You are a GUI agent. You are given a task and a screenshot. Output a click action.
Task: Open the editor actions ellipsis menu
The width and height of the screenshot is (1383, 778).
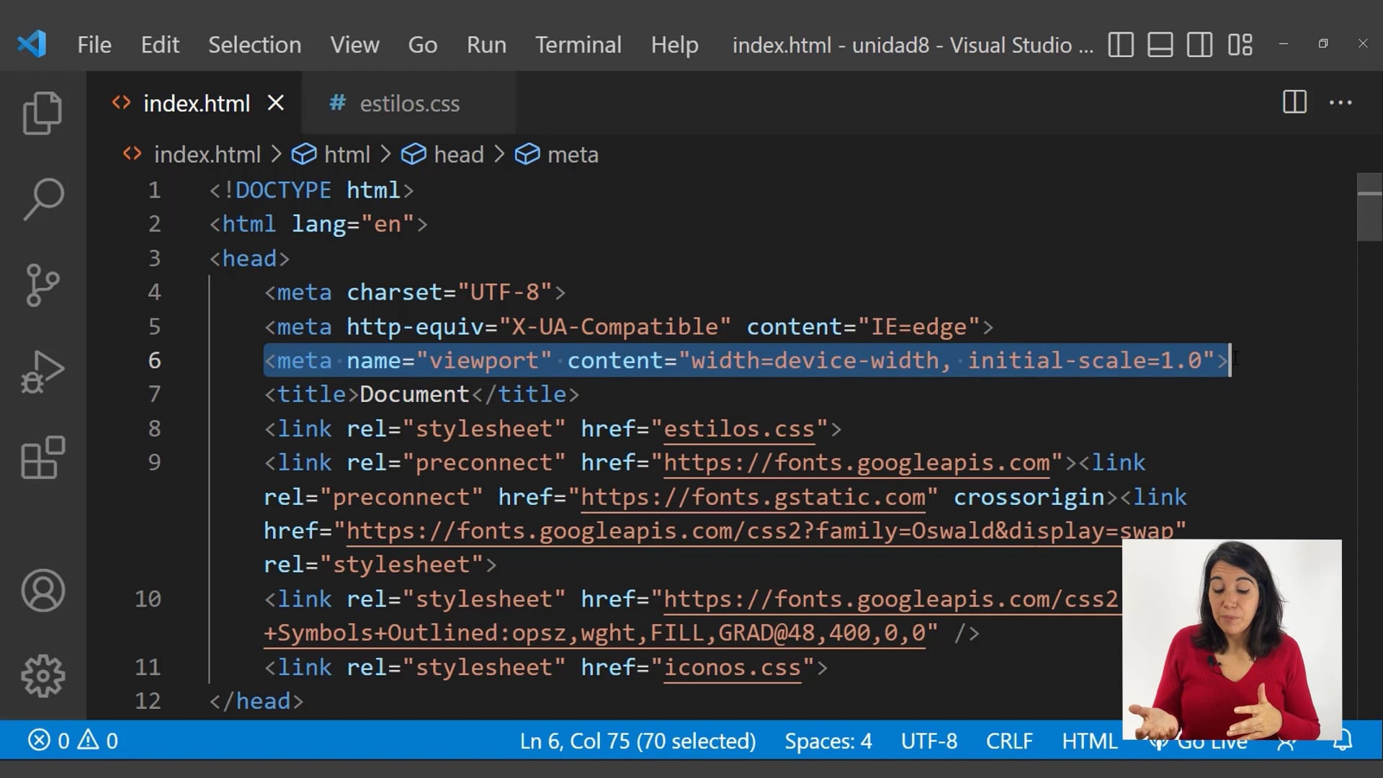(1339, 102)
